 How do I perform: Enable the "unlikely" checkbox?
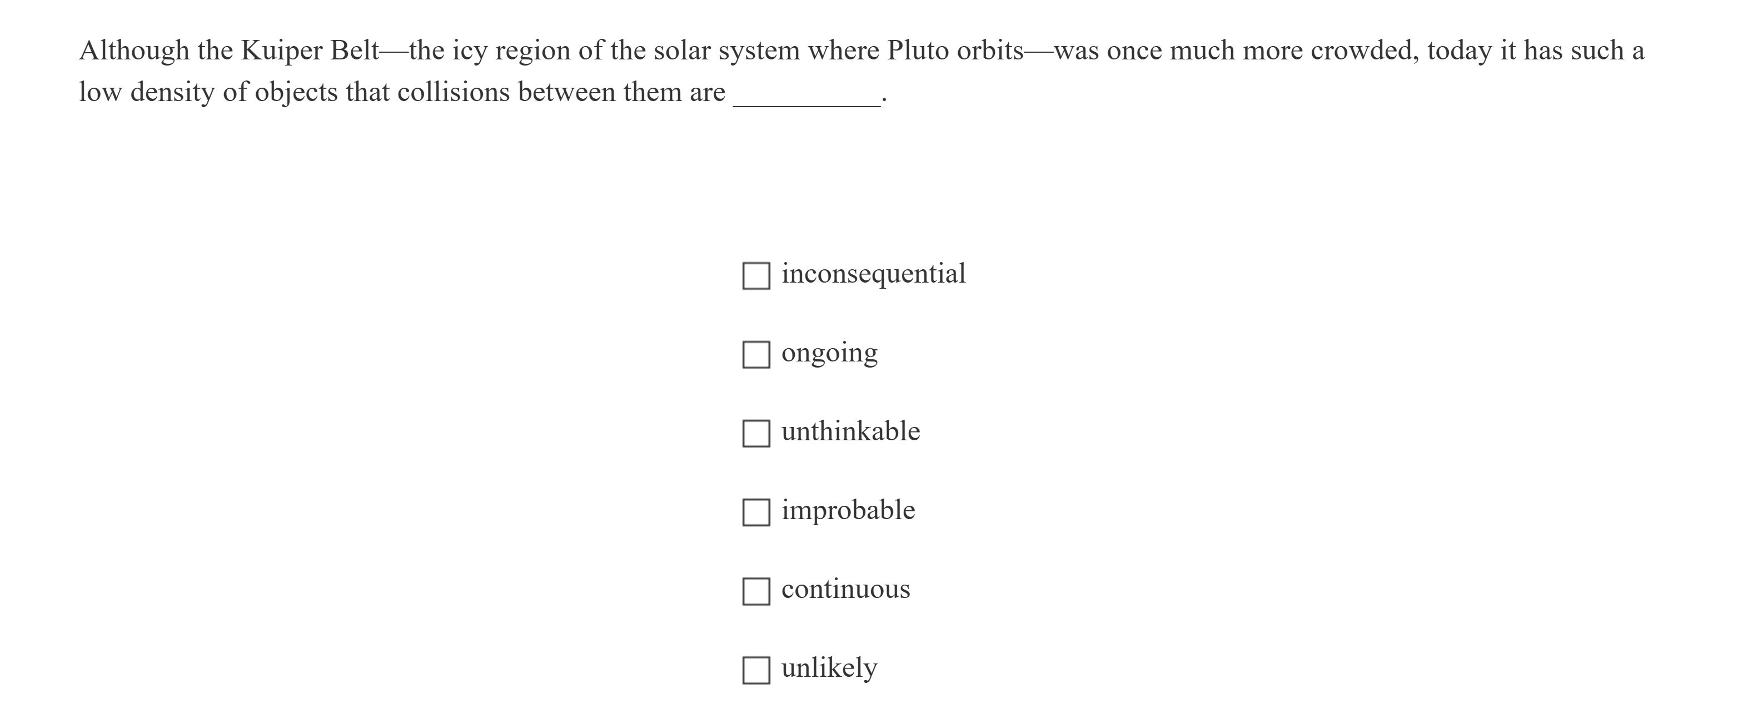pyautogui.click(x=756, y=670)
